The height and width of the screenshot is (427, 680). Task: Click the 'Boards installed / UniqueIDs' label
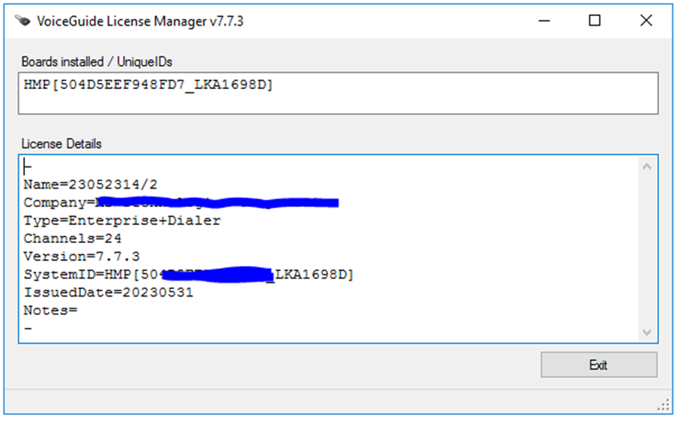point(97,62)
